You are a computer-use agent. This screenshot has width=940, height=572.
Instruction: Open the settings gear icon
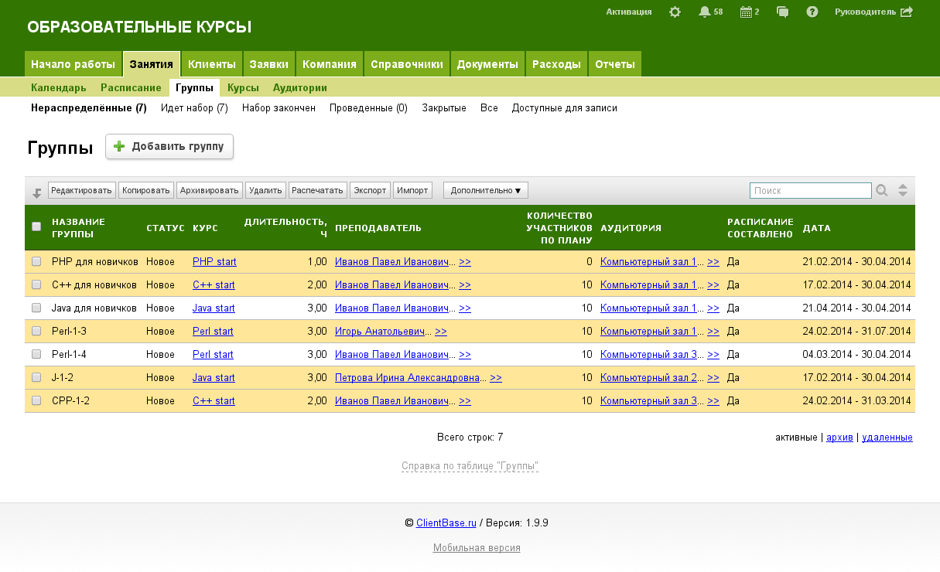click(x=675, y=12)
